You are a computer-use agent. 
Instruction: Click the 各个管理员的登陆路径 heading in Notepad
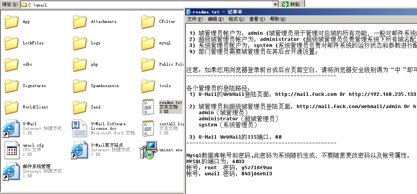point(218,88)
